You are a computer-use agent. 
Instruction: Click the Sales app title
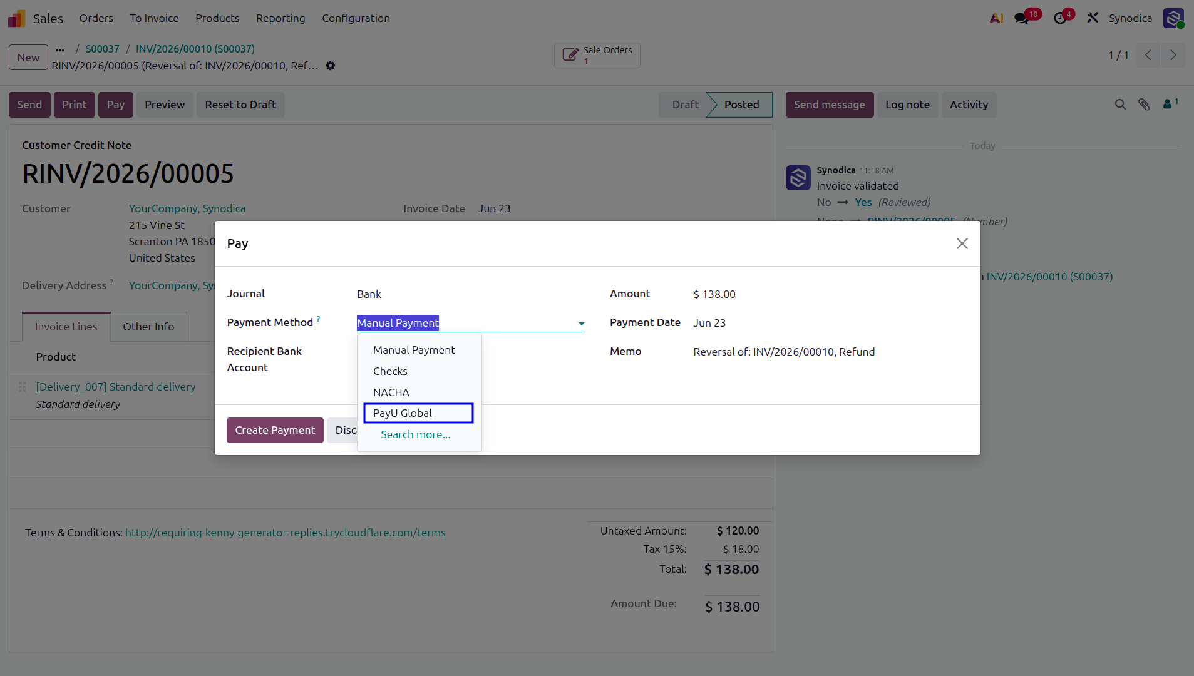pos(48,18)
